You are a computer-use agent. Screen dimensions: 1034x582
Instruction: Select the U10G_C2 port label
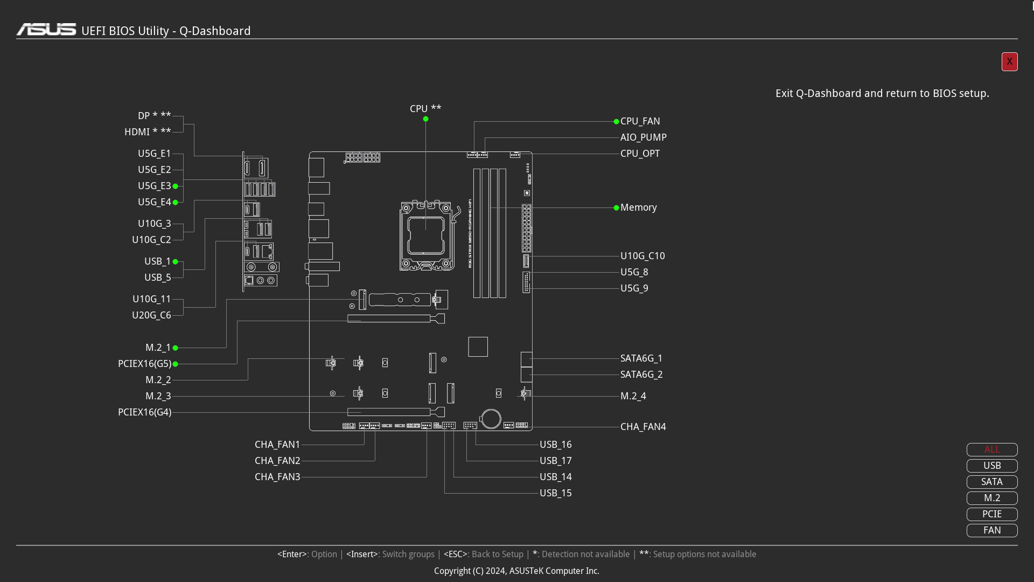click(151, 240)
